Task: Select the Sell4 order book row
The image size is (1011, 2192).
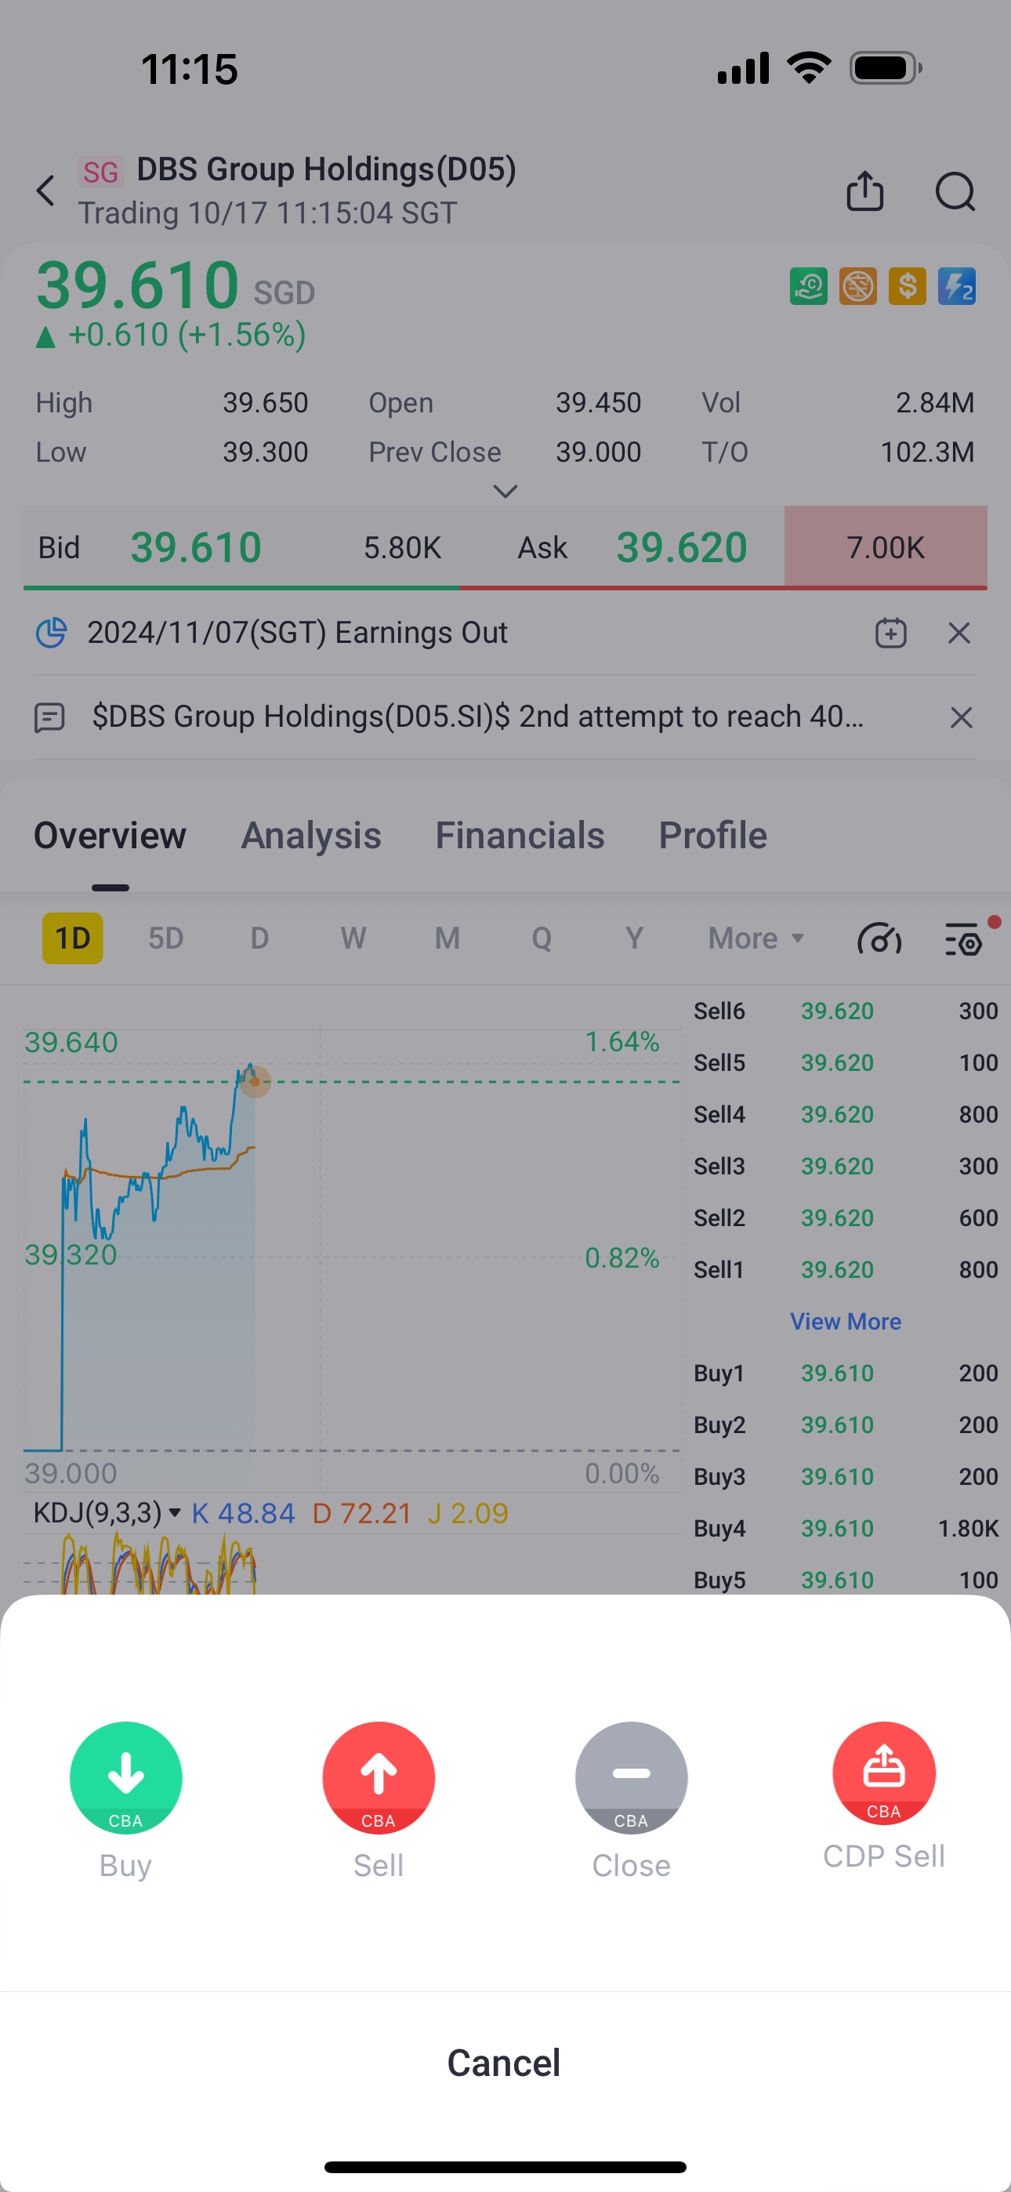Action: [846, 1115]
